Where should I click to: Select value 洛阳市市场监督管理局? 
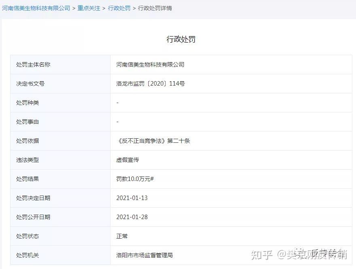pos(145,255)
